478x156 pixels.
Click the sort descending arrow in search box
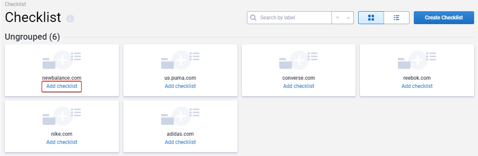pyautogui.click(x=337, y=18)
